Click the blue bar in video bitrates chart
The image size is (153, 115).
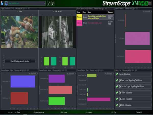23,82
